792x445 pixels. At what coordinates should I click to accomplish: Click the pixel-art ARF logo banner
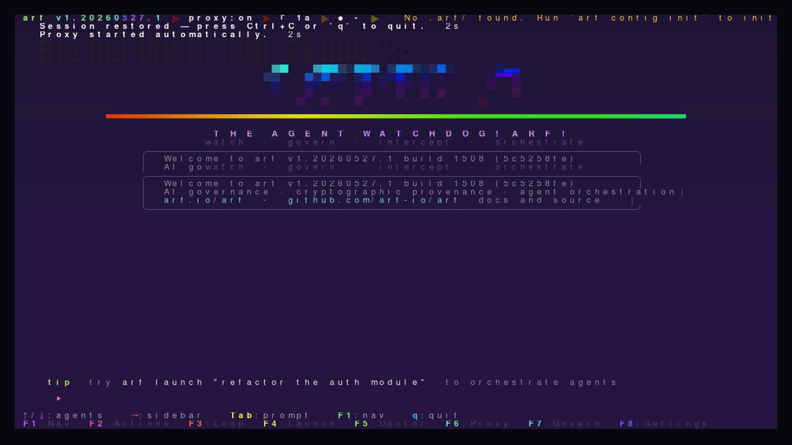pos(392,85)
